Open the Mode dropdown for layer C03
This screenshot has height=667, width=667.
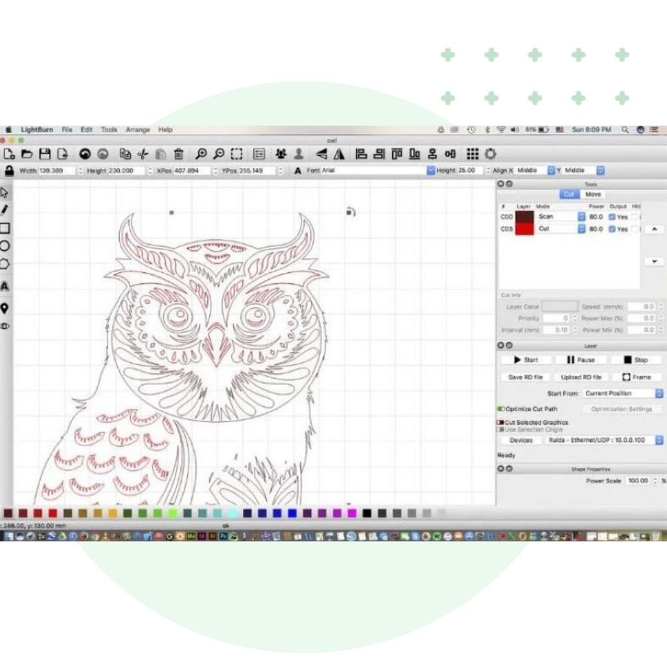(x=580, y=229)
